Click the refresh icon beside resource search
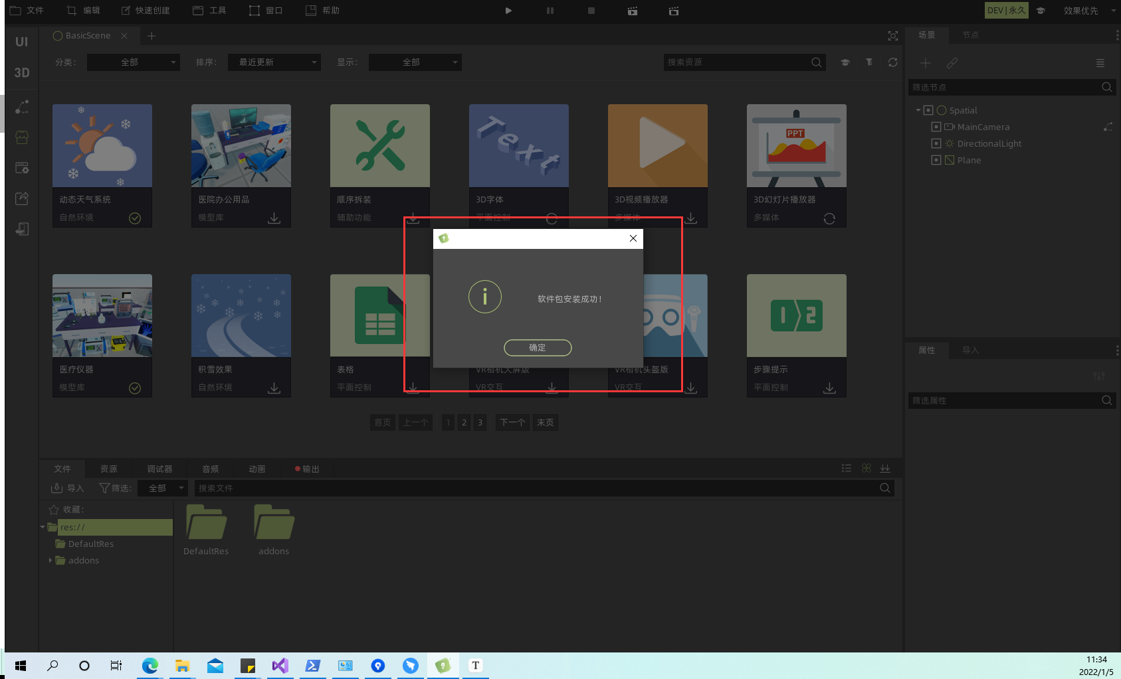The image size is (1121, 679). [893, 62]
